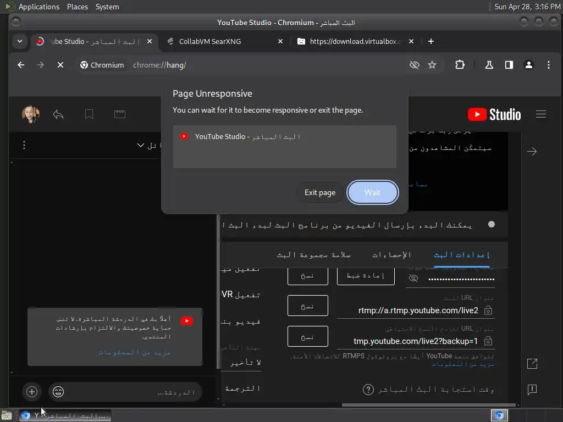The width and height of the screenshot is (563, 422).
Task: Go back with the browser back arrow
Action: pos(21,65)
